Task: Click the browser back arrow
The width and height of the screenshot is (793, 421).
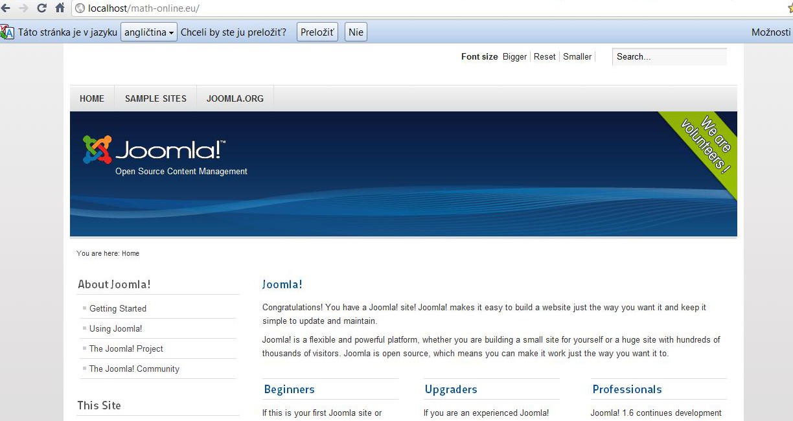Action: tap(6, 8)
